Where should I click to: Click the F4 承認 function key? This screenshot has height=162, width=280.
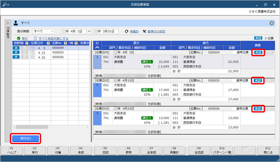click(x=81, y=150)
